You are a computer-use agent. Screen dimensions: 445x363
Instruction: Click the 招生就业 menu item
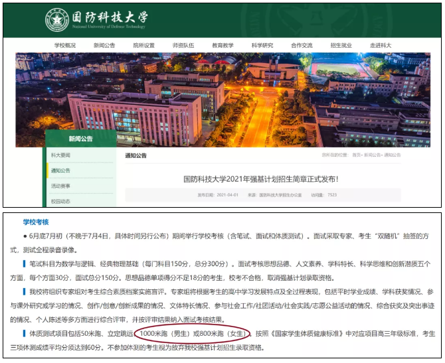(341, 45)
